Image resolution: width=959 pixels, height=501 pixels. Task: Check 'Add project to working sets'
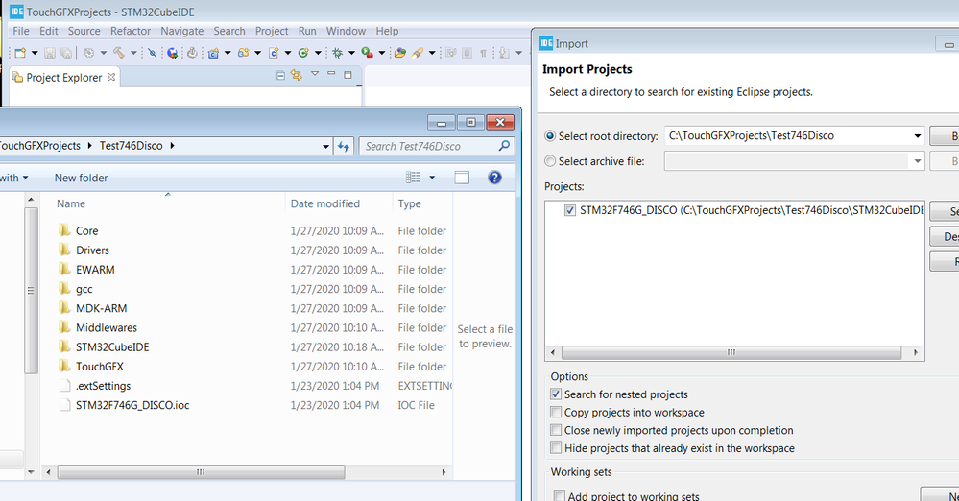coord(559,496)
